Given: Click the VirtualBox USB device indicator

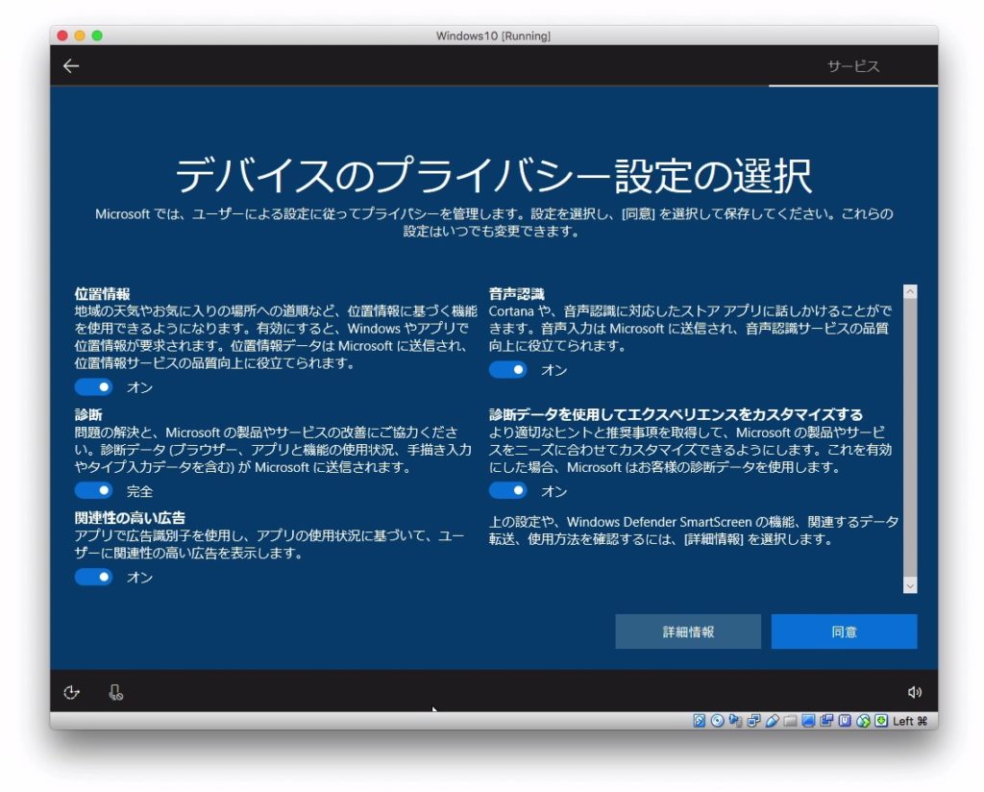Looking at the screenshot, I should (x=773, y=721).
